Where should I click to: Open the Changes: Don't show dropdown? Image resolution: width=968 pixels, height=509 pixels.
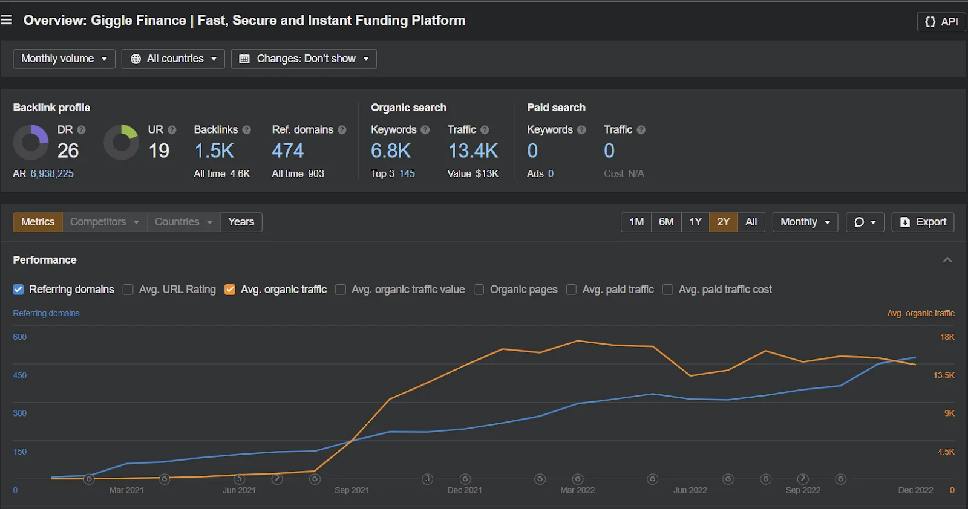pos(304,59)
